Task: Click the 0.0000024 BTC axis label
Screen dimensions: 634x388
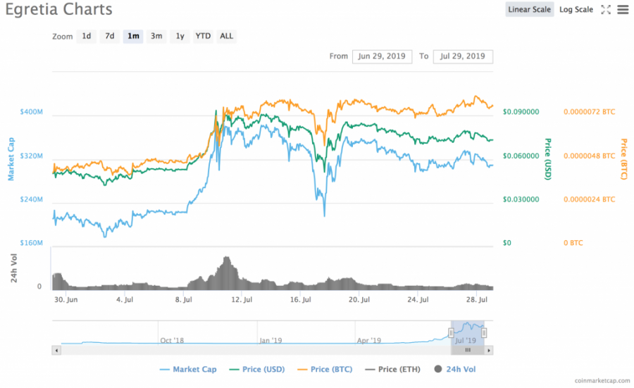Action: [x=589, y=199]
